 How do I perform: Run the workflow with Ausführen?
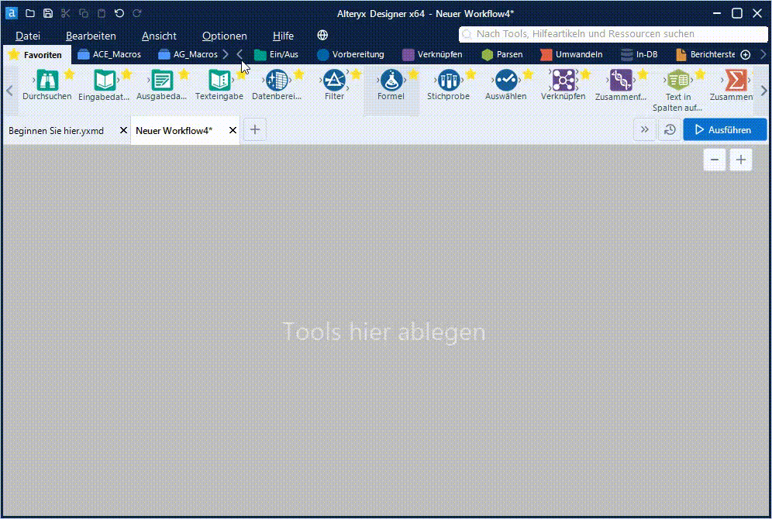(x=724, y=130)
